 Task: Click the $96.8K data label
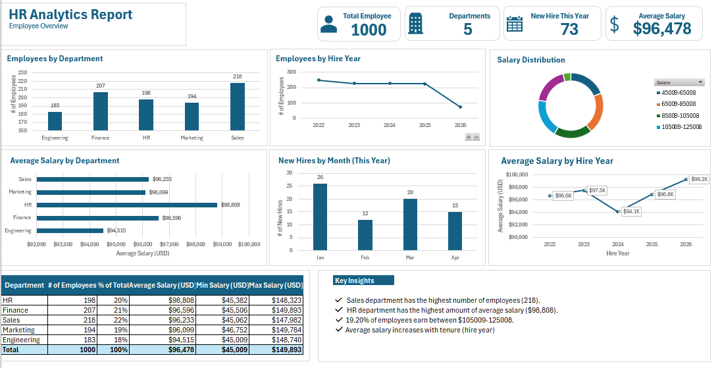click(665, 194)
